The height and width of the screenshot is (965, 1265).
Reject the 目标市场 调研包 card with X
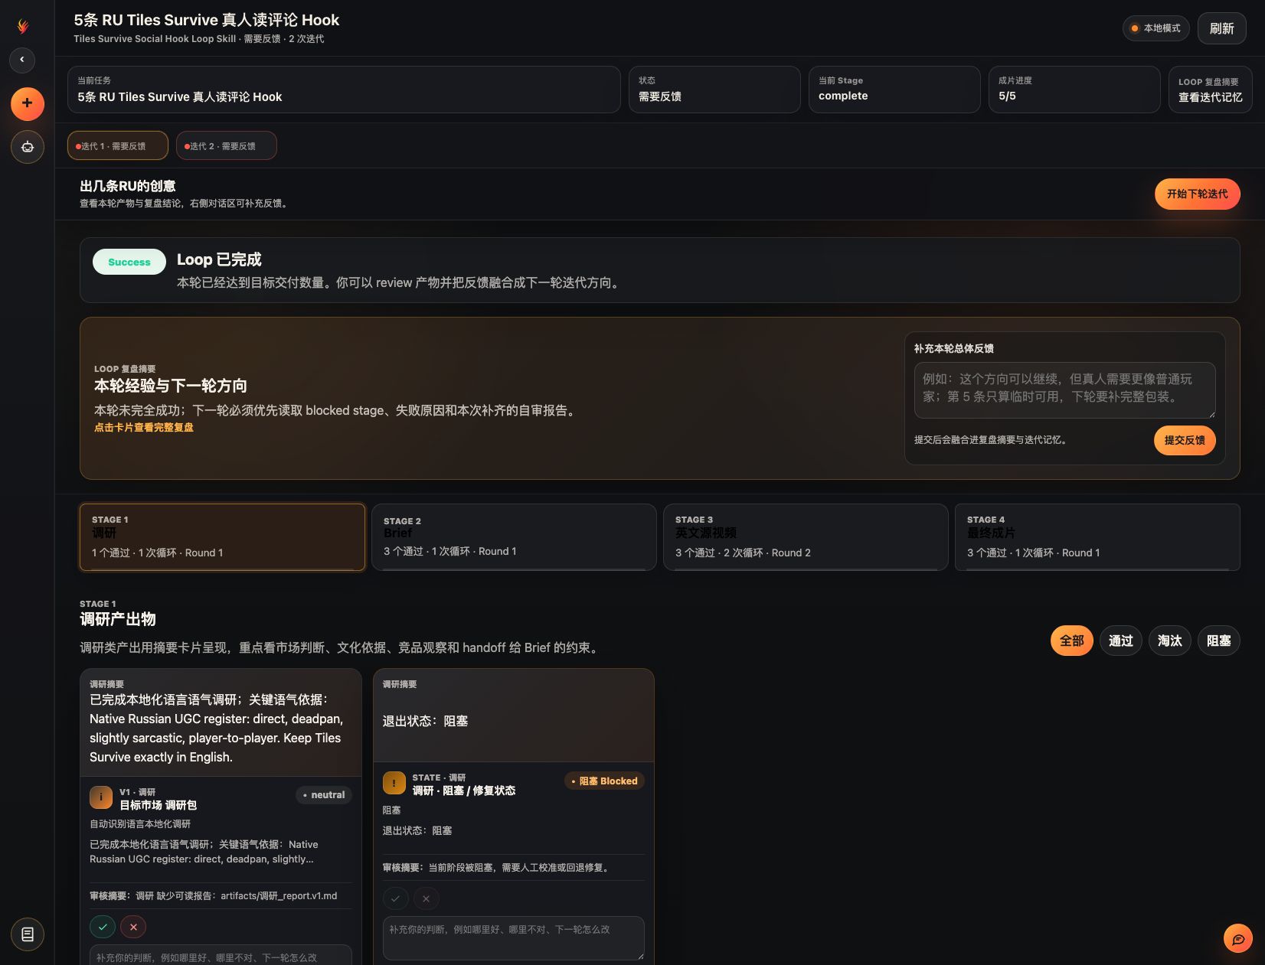point(133,927)
